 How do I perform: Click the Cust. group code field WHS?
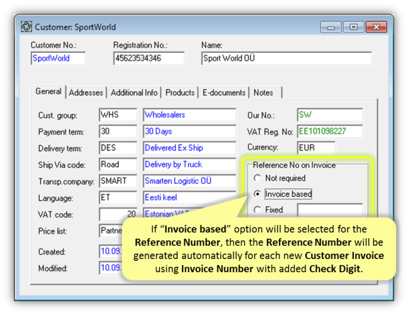point(118,115)
